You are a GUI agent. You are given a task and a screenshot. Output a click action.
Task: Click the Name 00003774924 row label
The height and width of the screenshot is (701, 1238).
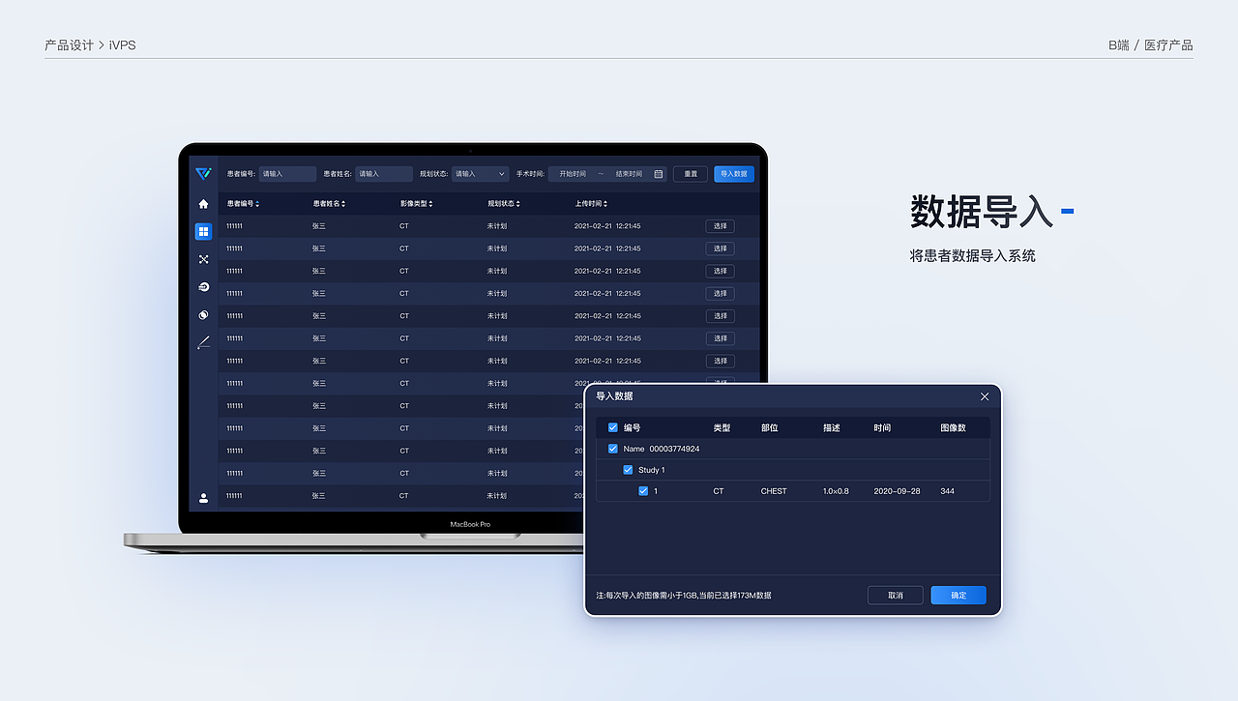pyautogui.click(x=662, y=449)
